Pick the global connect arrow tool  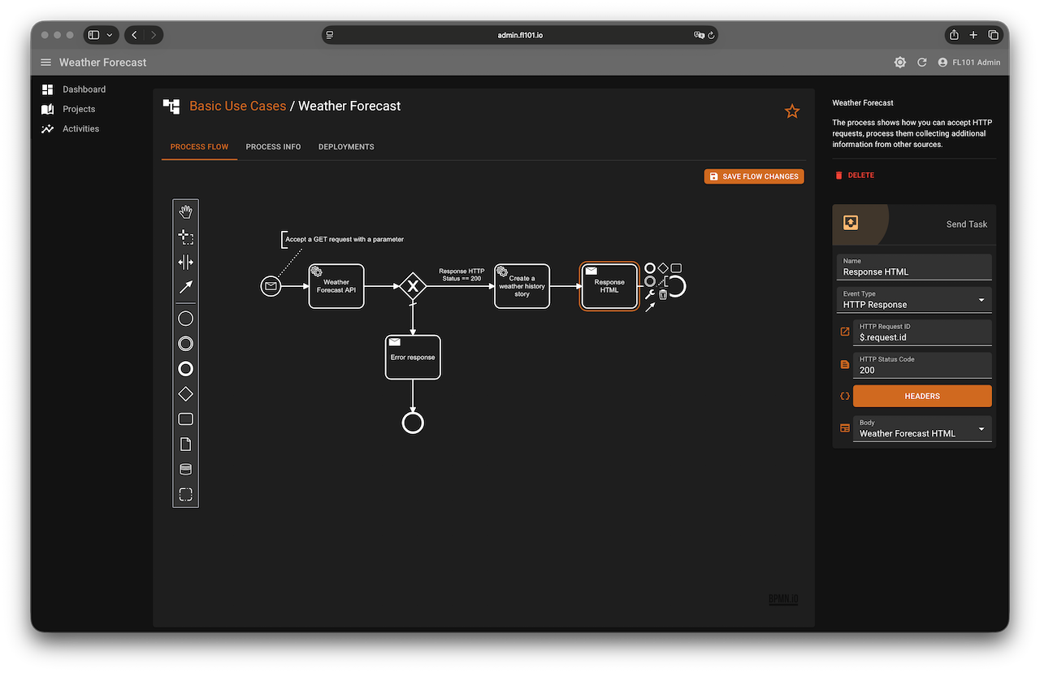(x=185, y=287)
